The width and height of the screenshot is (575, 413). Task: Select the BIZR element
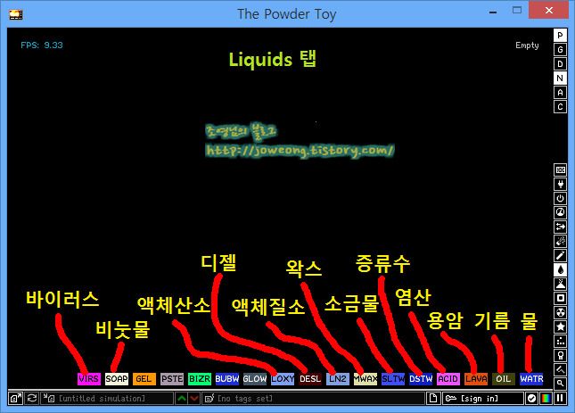pyautogui.click(x=200, y=378)
